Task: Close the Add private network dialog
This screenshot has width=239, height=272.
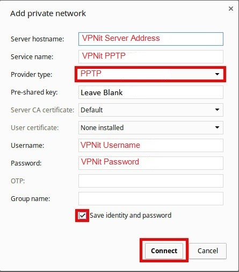Action: [231, 9]
